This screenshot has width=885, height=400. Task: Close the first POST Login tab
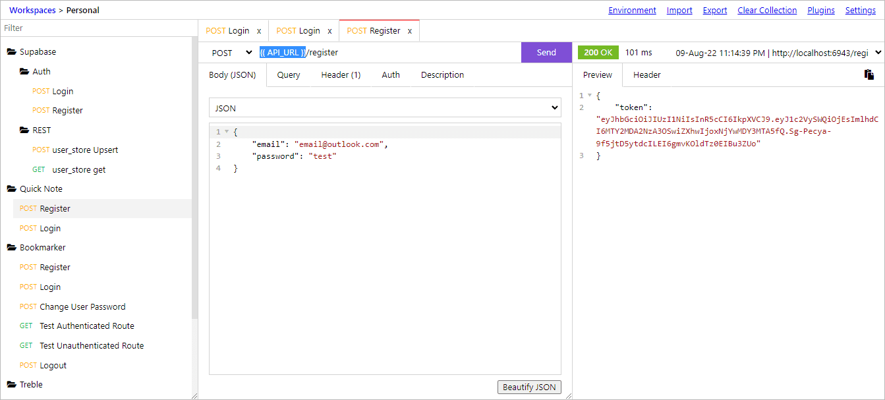coord(259,31)
